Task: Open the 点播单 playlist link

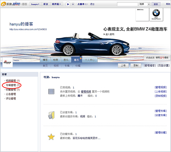Action: [x=82, y=4]
